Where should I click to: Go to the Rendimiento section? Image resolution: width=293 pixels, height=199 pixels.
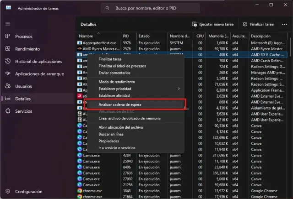pyautogui.click(x=27, y=49)
